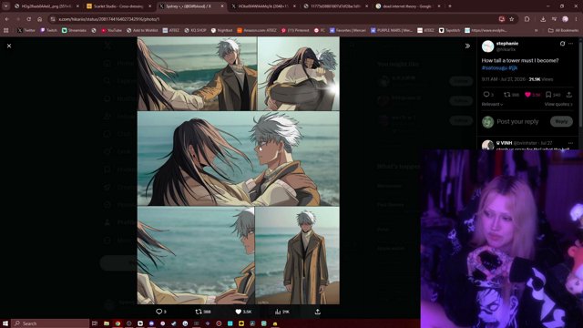Go back in browser history
The image size is (583, 328).
coord(7,19)
